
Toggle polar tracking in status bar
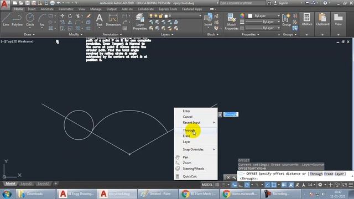[247, 185]
